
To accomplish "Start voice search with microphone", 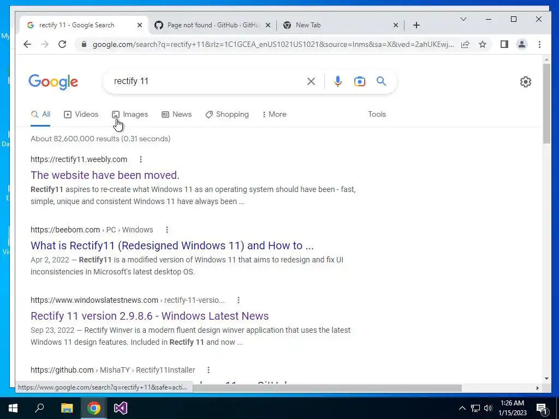I will [x=337, y=81].
